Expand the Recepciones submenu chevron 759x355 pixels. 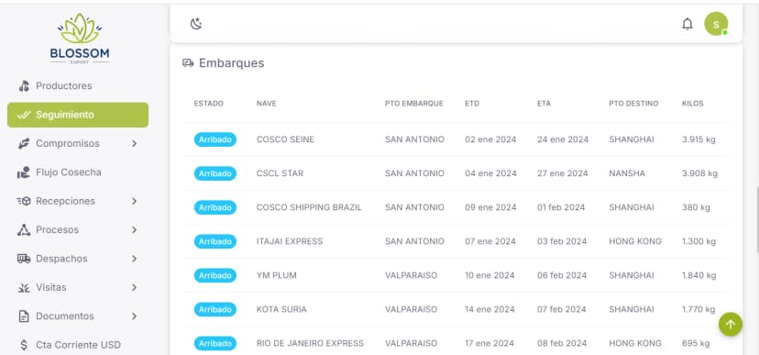click(x=134, y=201)
